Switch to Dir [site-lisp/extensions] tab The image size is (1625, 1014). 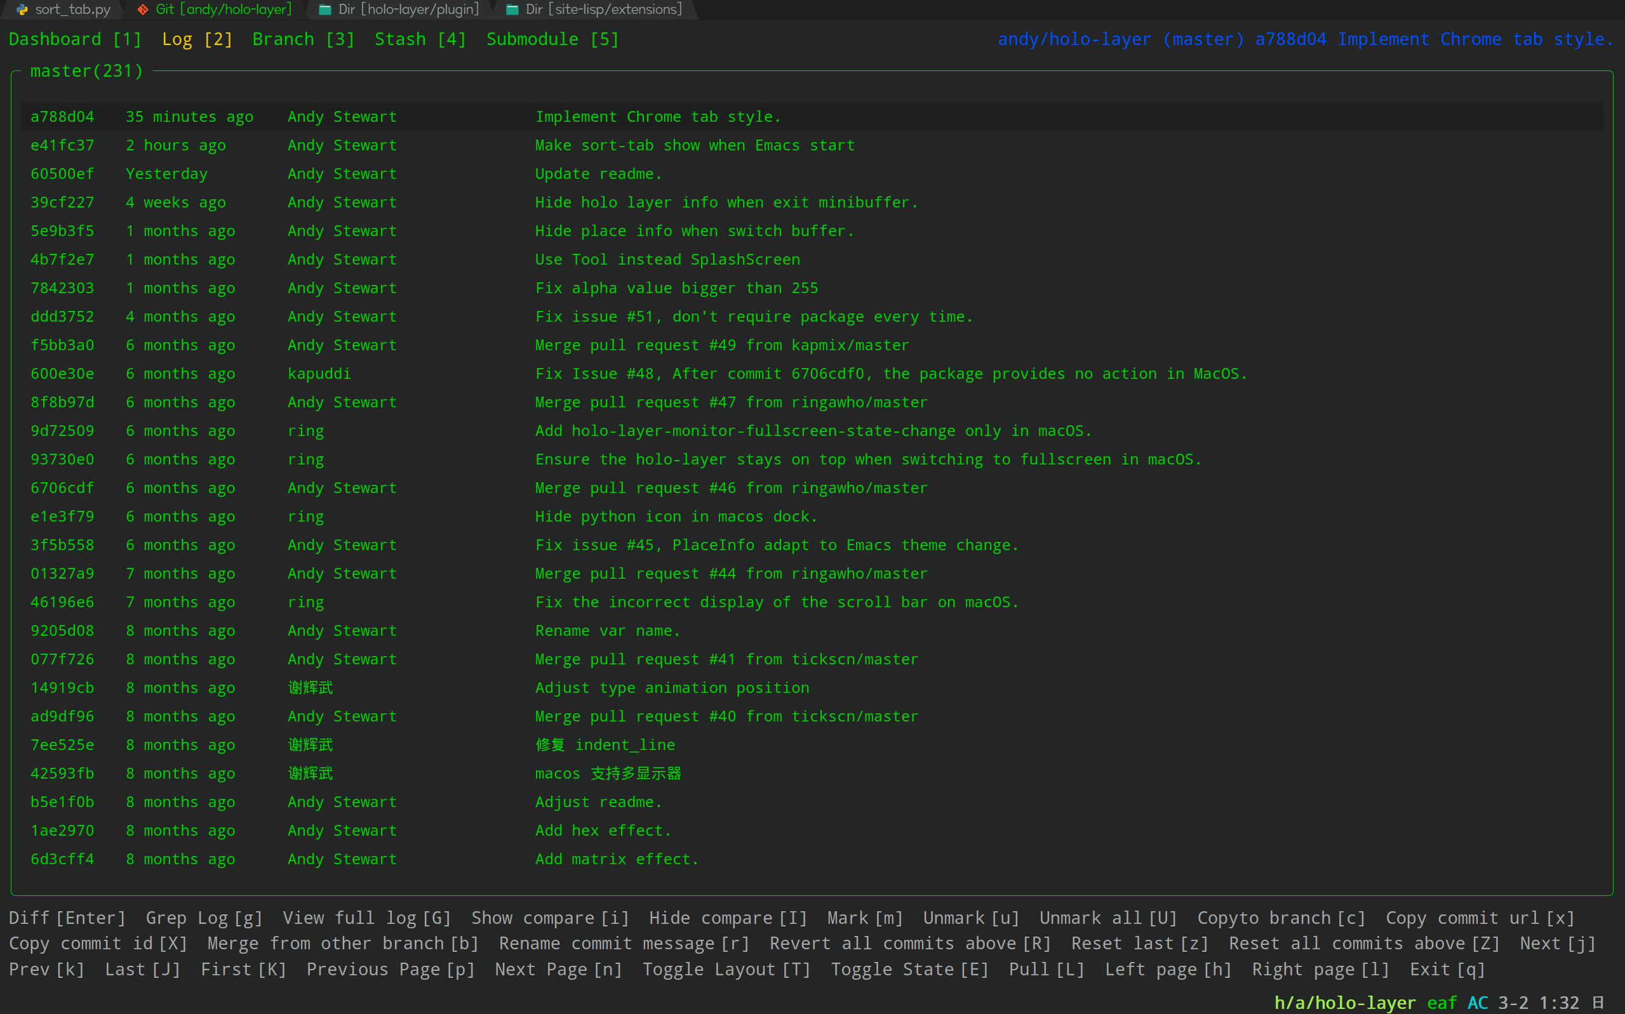(x=603, y=10)
